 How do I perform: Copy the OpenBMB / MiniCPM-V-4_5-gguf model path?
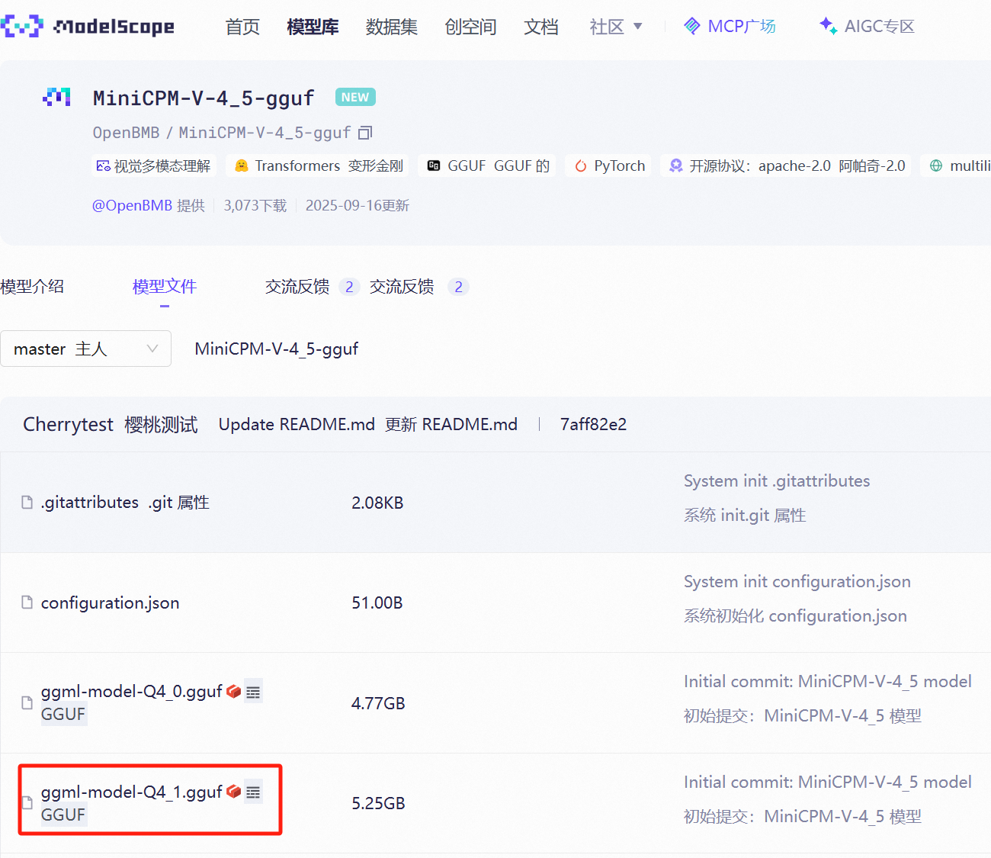click(365, 133)
